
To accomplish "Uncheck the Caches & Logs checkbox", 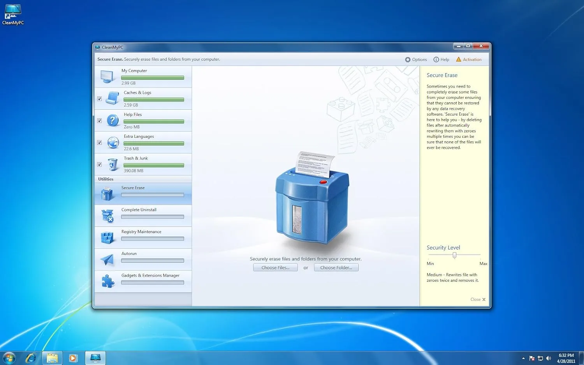I will (x=99, y=98).
